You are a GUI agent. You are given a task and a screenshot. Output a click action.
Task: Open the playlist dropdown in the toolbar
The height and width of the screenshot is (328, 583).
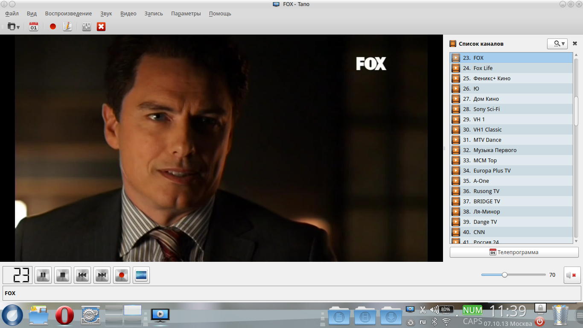[14, 27]
